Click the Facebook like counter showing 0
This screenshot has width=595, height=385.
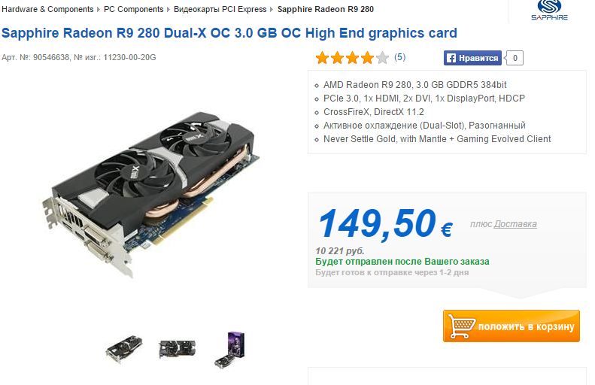point(515,58)
